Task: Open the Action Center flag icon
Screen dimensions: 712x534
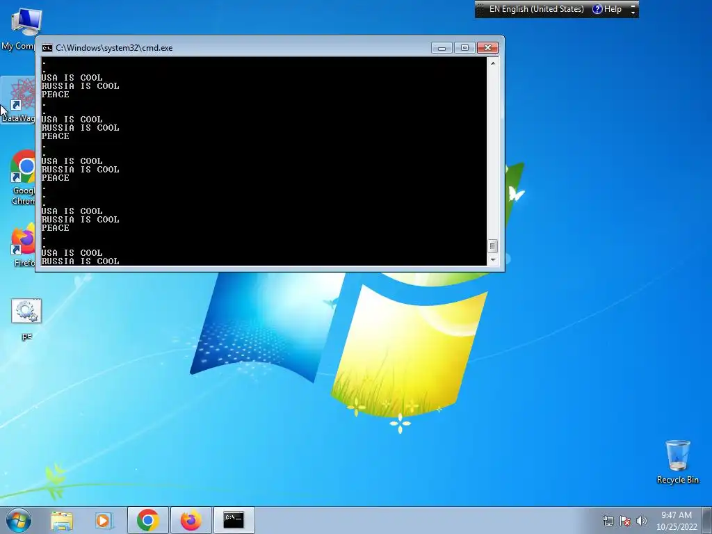Action: pos(625,521)
